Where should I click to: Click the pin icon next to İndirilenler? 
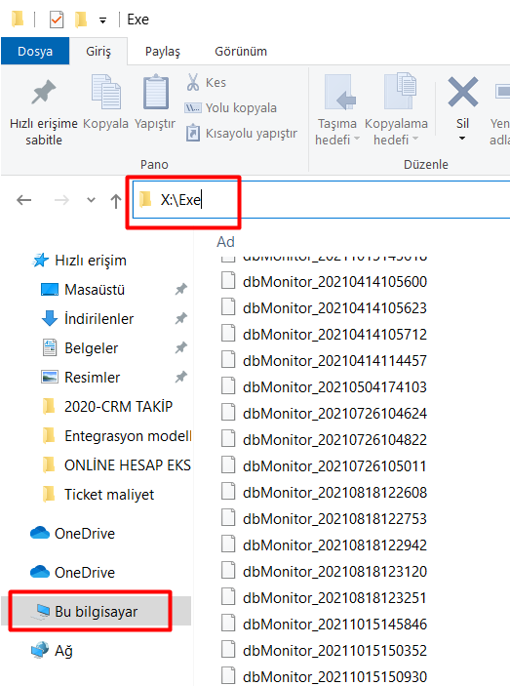coord(181,318)
